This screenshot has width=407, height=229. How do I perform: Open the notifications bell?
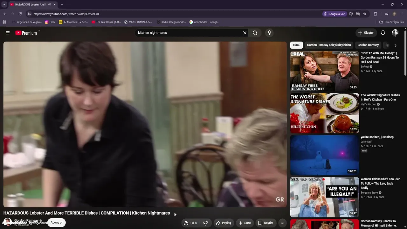pyautogui.click(x=383, y=33)
